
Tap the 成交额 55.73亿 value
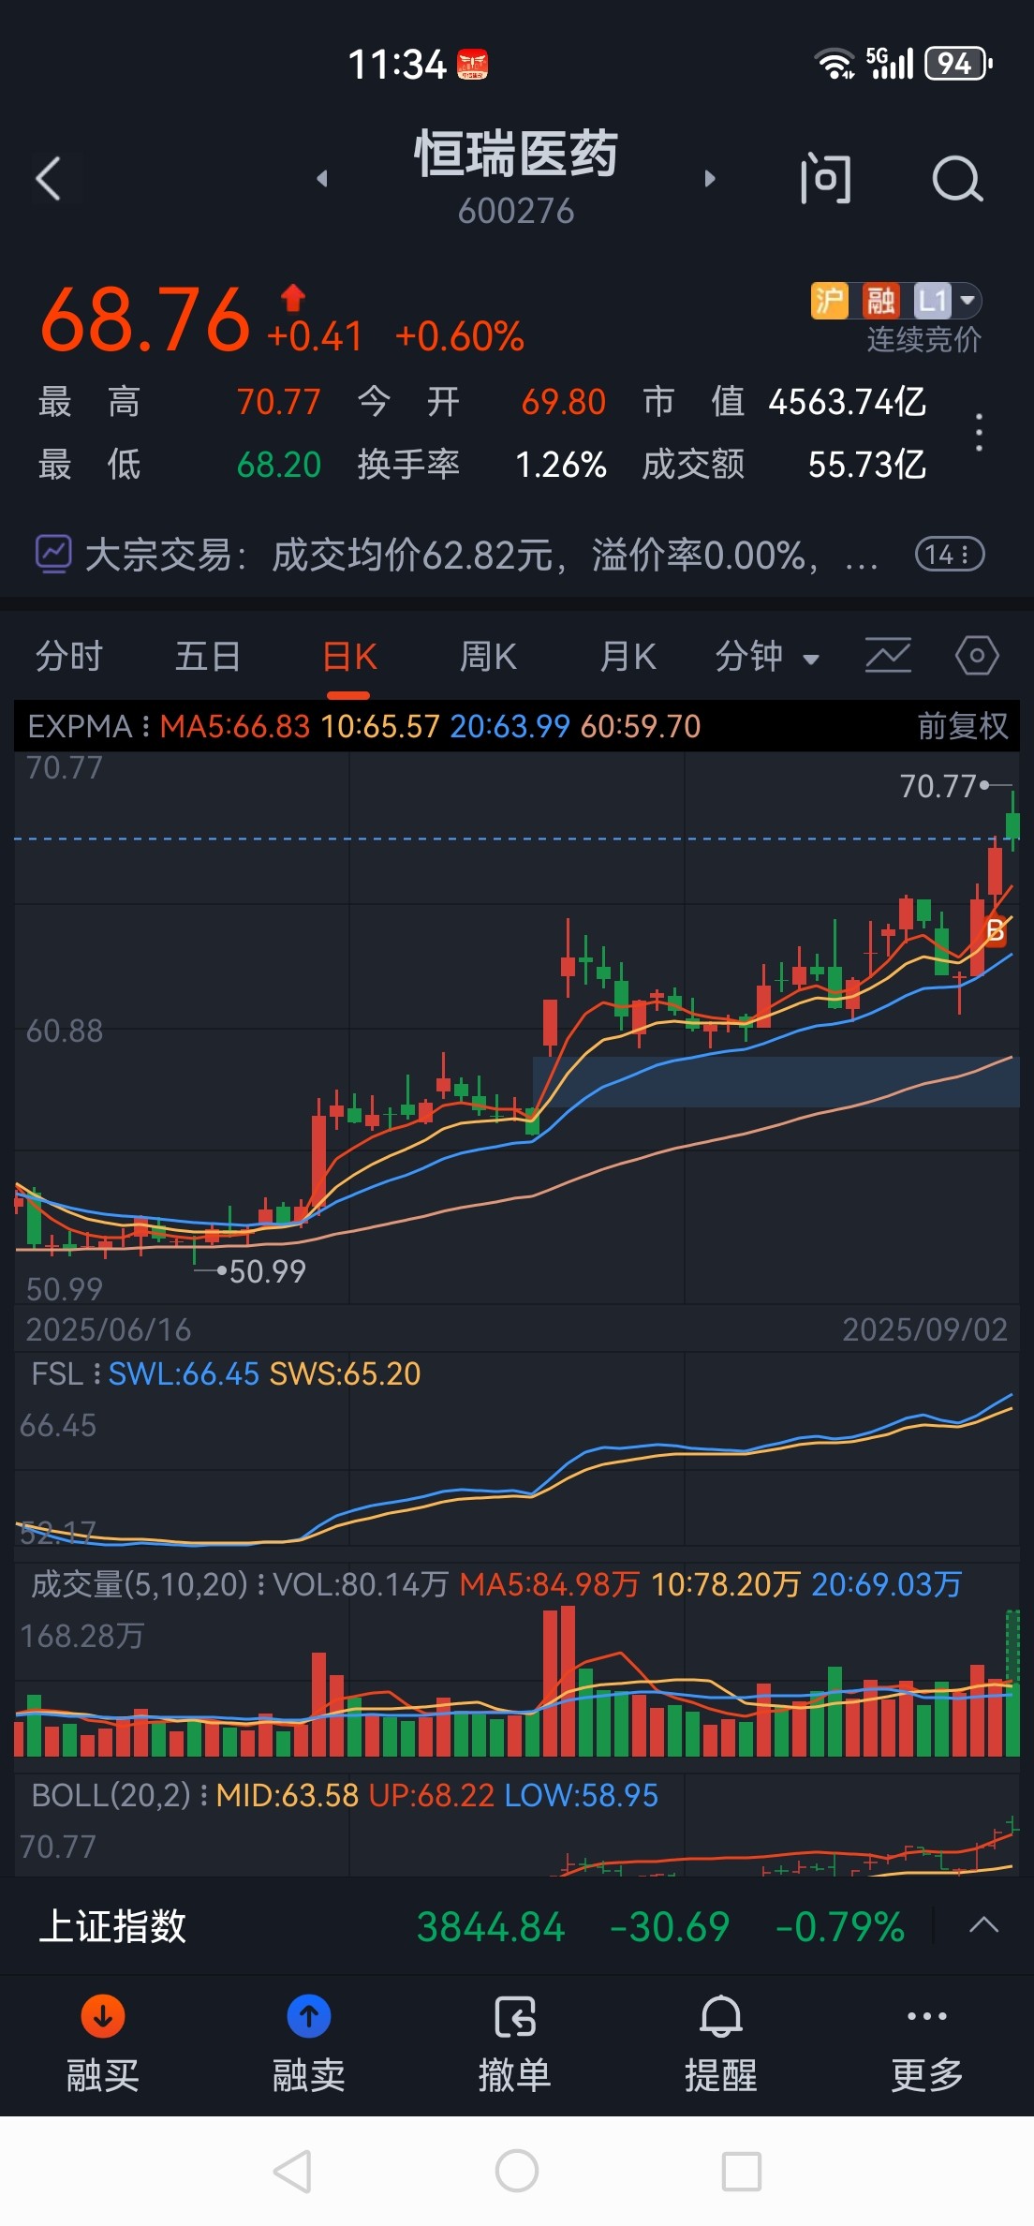[x=867, y=465]
